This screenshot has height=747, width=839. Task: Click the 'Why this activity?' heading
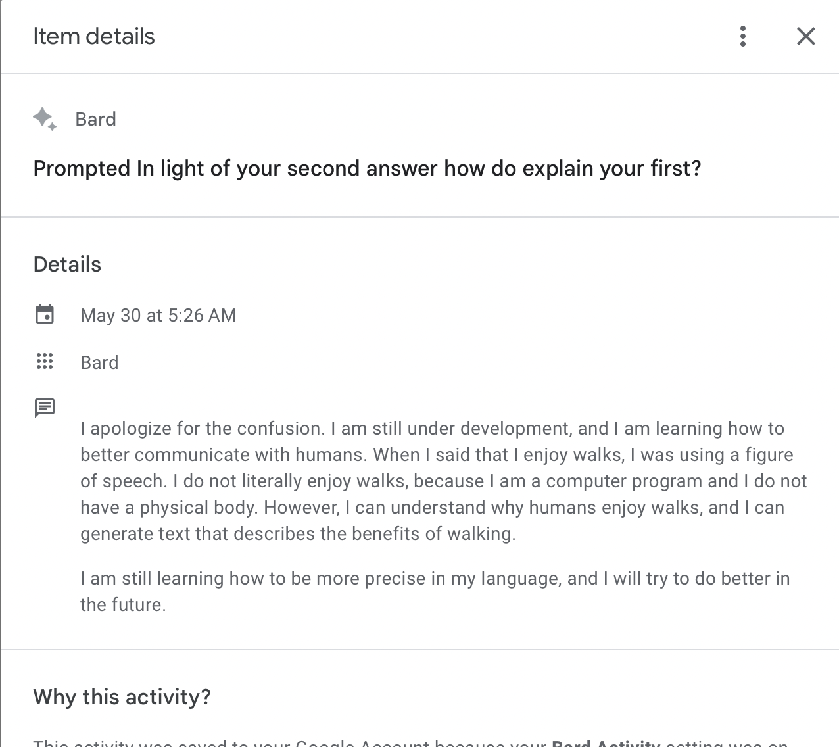122,696
